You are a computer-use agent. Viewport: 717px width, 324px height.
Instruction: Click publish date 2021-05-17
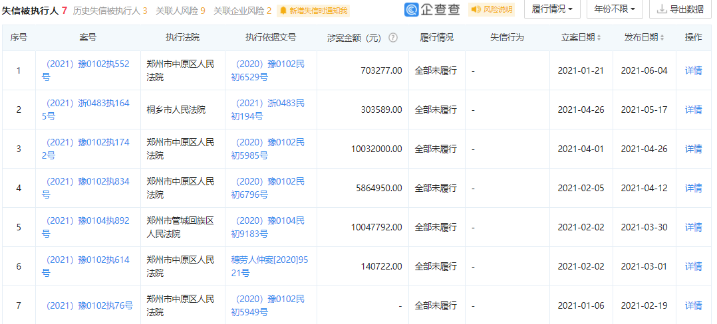pos(645,110)
